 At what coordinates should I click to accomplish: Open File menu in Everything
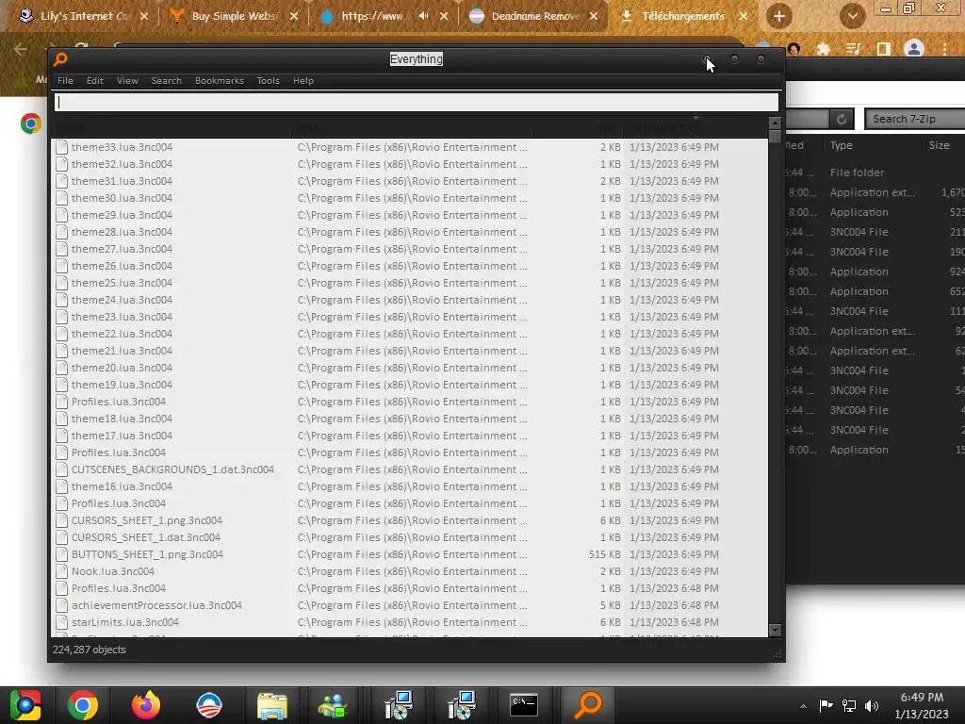click(65, 81)
